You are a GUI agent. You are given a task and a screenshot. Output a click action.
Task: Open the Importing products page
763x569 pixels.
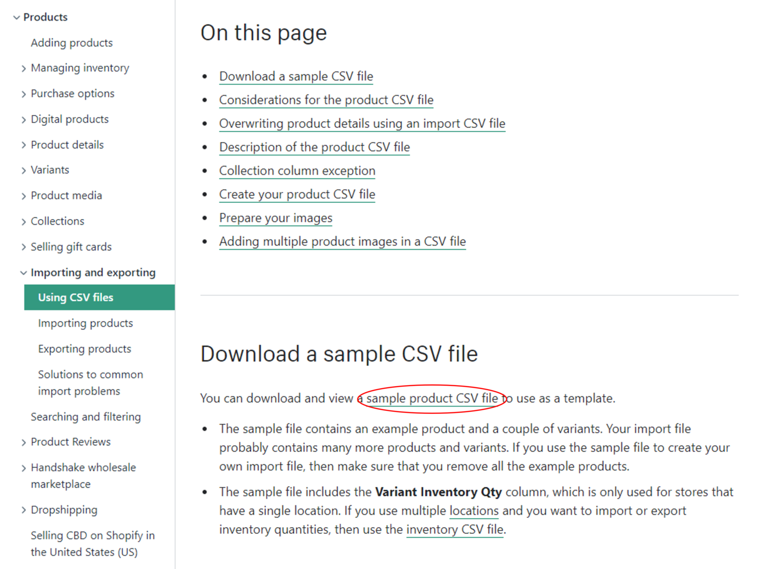85,323
